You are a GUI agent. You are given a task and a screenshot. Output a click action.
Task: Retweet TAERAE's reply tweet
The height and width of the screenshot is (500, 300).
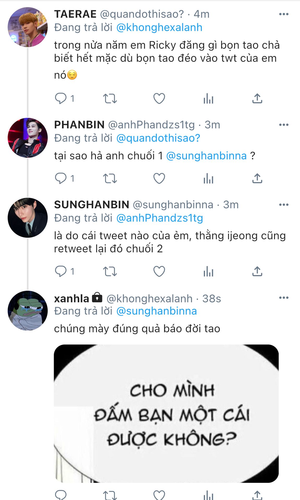[x=110, y=99]
